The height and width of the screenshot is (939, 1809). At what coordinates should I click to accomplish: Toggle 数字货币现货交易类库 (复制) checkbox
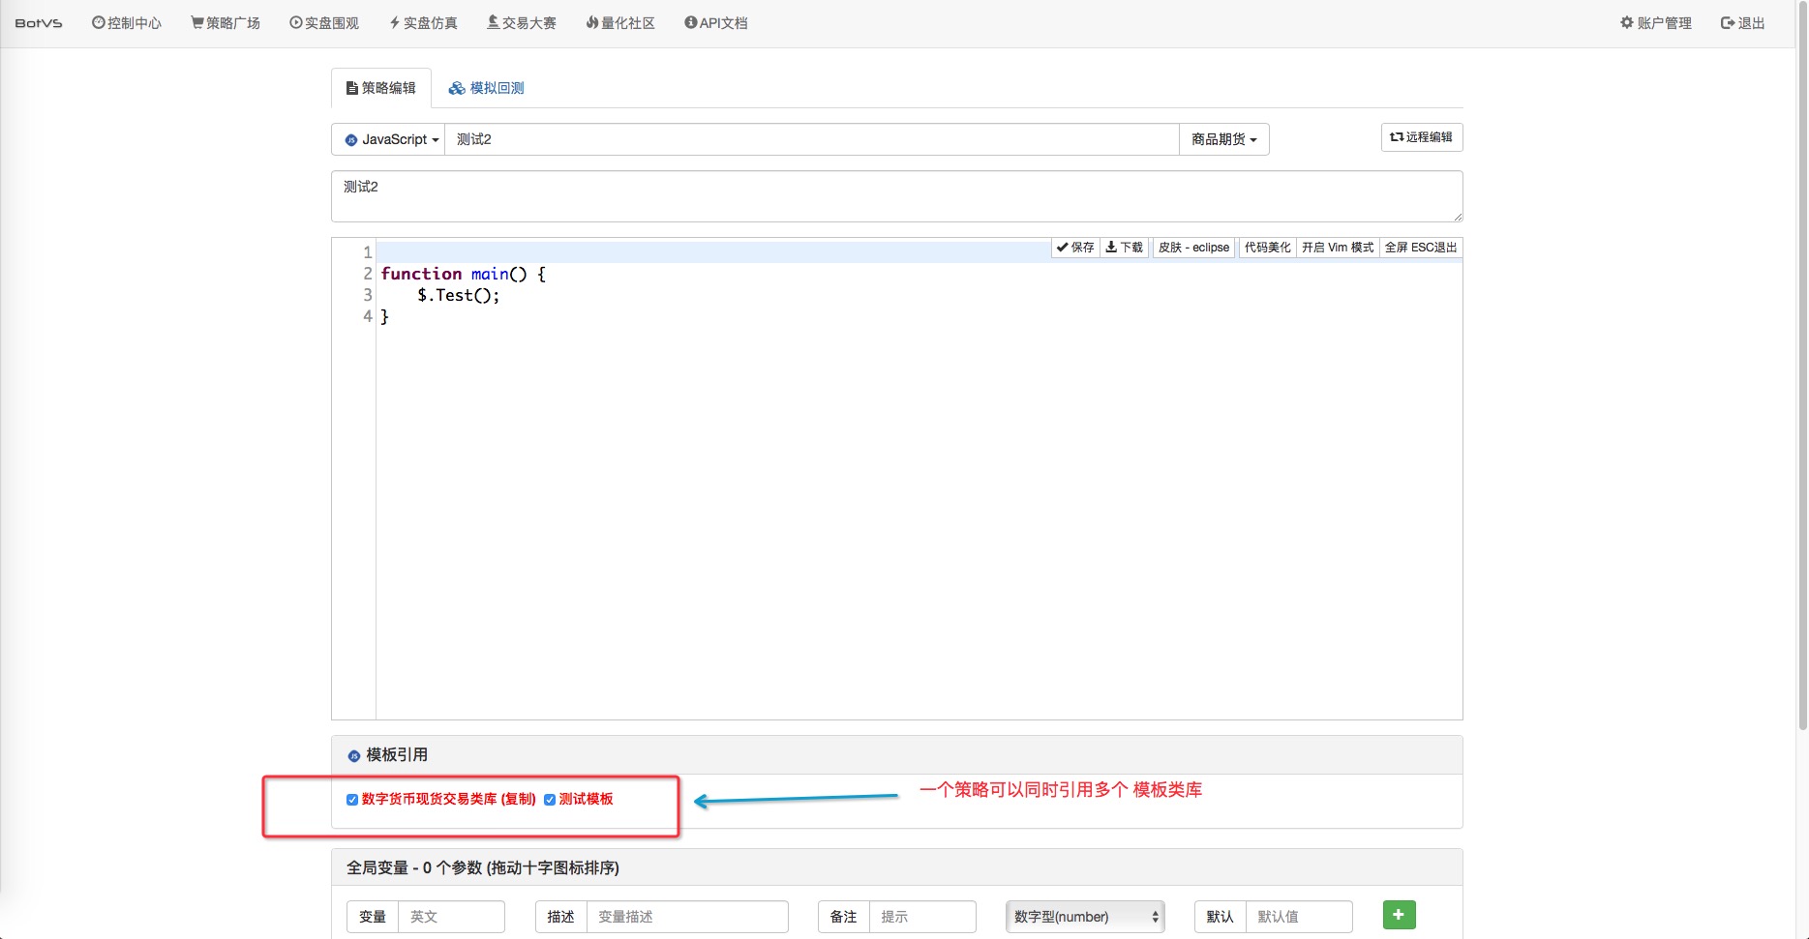pyautogui.click(x=352, y=800)
